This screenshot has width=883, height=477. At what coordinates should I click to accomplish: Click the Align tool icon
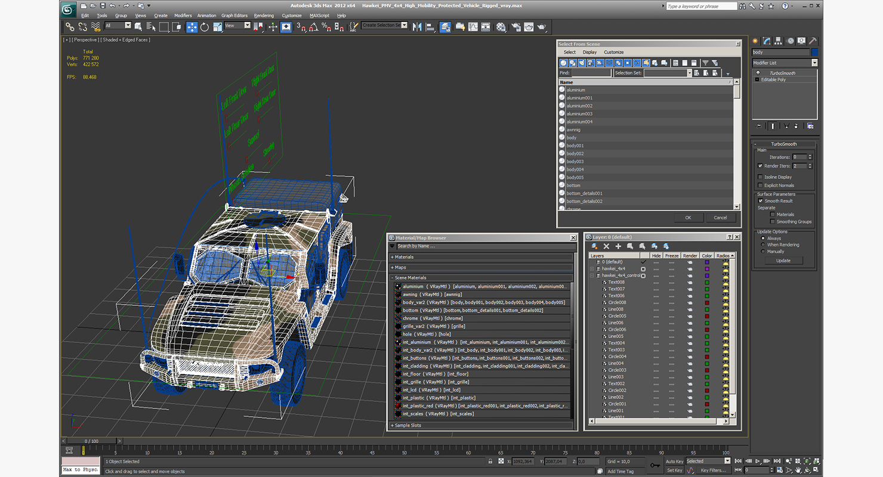pyautogui.click(x=430, y=27)
